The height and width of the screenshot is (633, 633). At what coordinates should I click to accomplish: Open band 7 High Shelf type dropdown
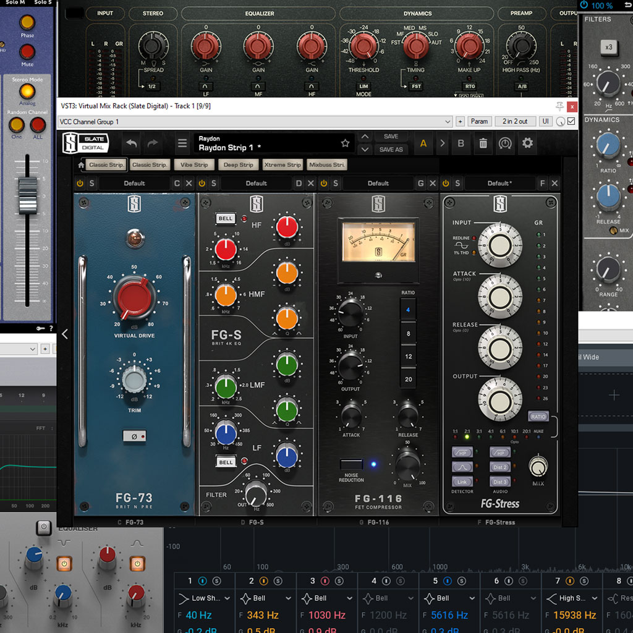pos(572,598)
